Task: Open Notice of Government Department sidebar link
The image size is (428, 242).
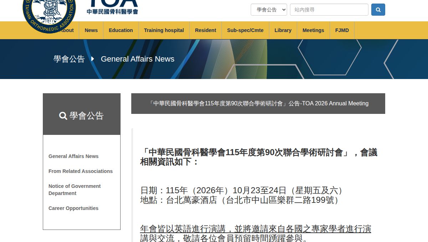Action: [x=75, y=190]
